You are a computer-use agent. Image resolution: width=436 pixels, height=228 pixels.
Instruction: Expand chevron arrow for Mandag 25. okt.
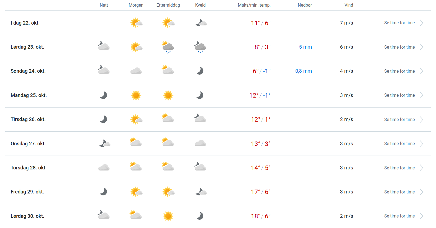tap(421, 95)
